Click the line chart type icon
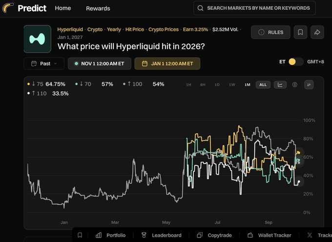The width and height of the screenshot is (332, 242). click(x=280, y=84)
